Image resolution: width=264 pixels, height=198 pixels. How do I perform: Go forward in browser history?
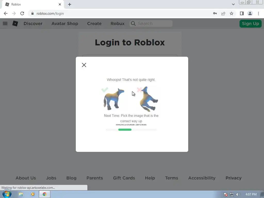point(14,13)
